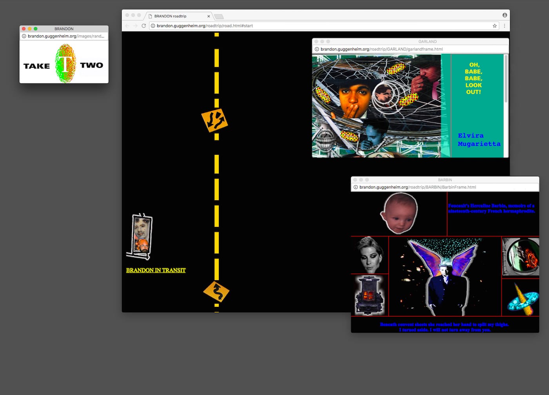Screen dimensions: 549x395
Task: Click the Elvira Mugarietta name
Action: 479,140
